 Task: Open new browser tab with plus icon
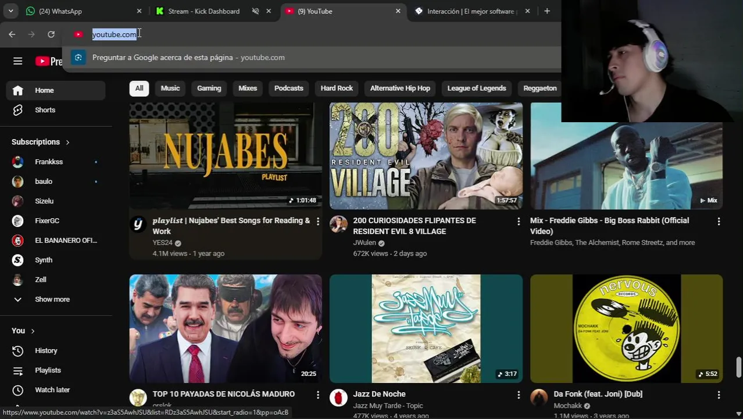547,11
